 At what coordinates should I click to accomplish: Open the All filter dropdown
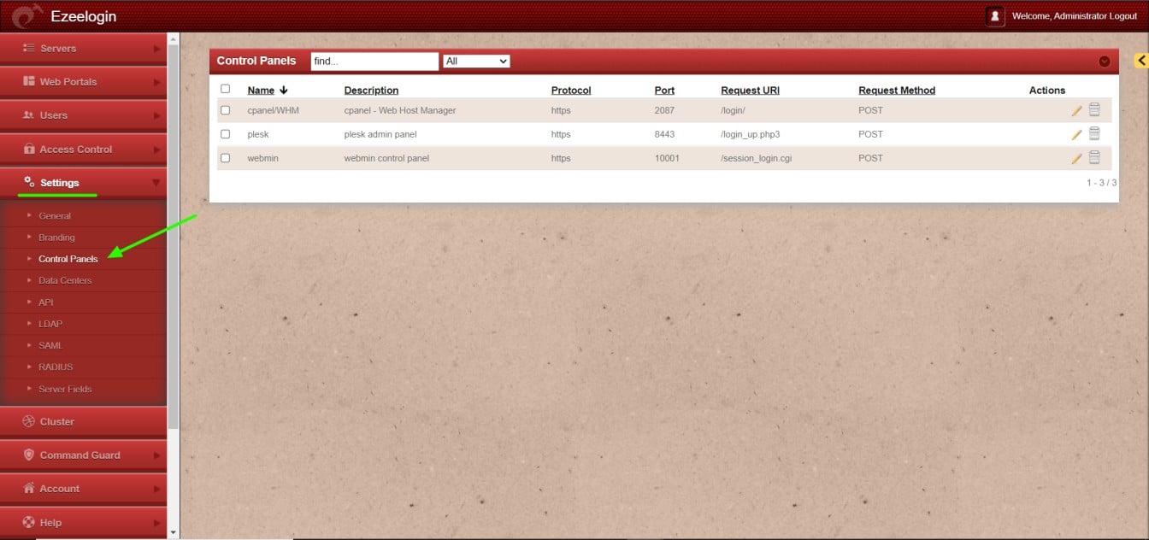pos(476,62)
